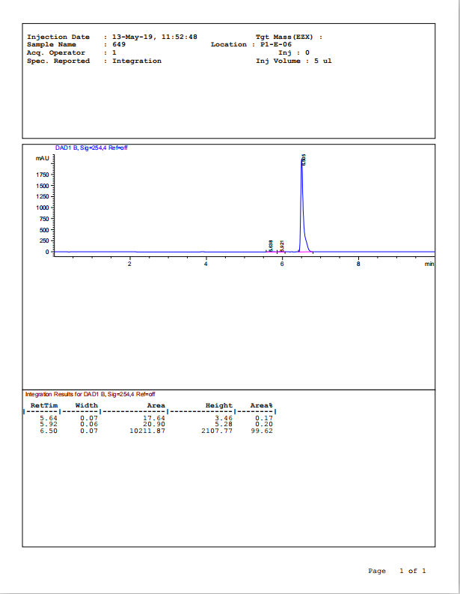This screenshot has height=594, width=460.
Task: Click the height value 2107.77
Action: [x=216, y=431]
